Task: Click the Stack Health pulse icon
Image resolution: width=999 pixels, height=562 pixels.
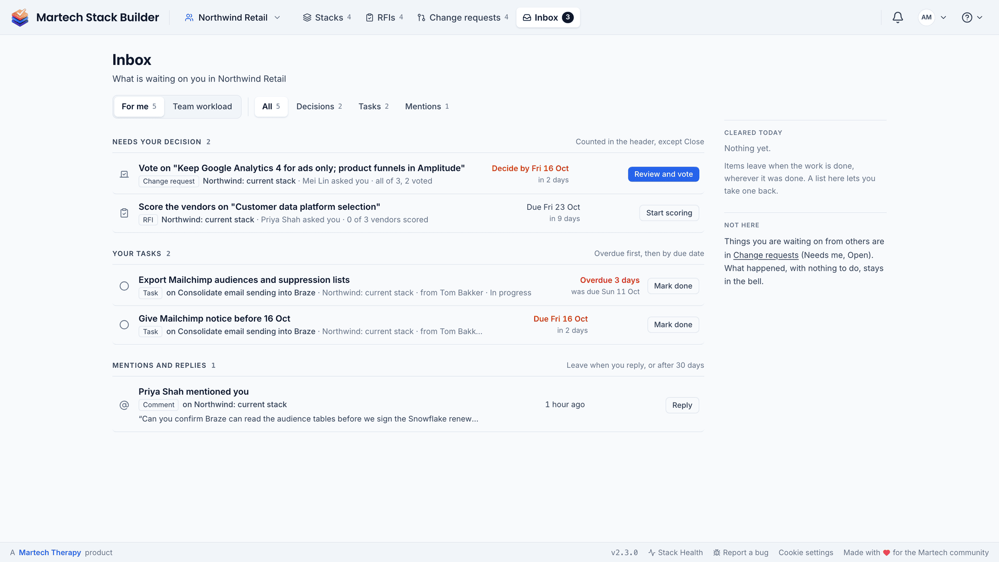Action: tap(652, 553)
